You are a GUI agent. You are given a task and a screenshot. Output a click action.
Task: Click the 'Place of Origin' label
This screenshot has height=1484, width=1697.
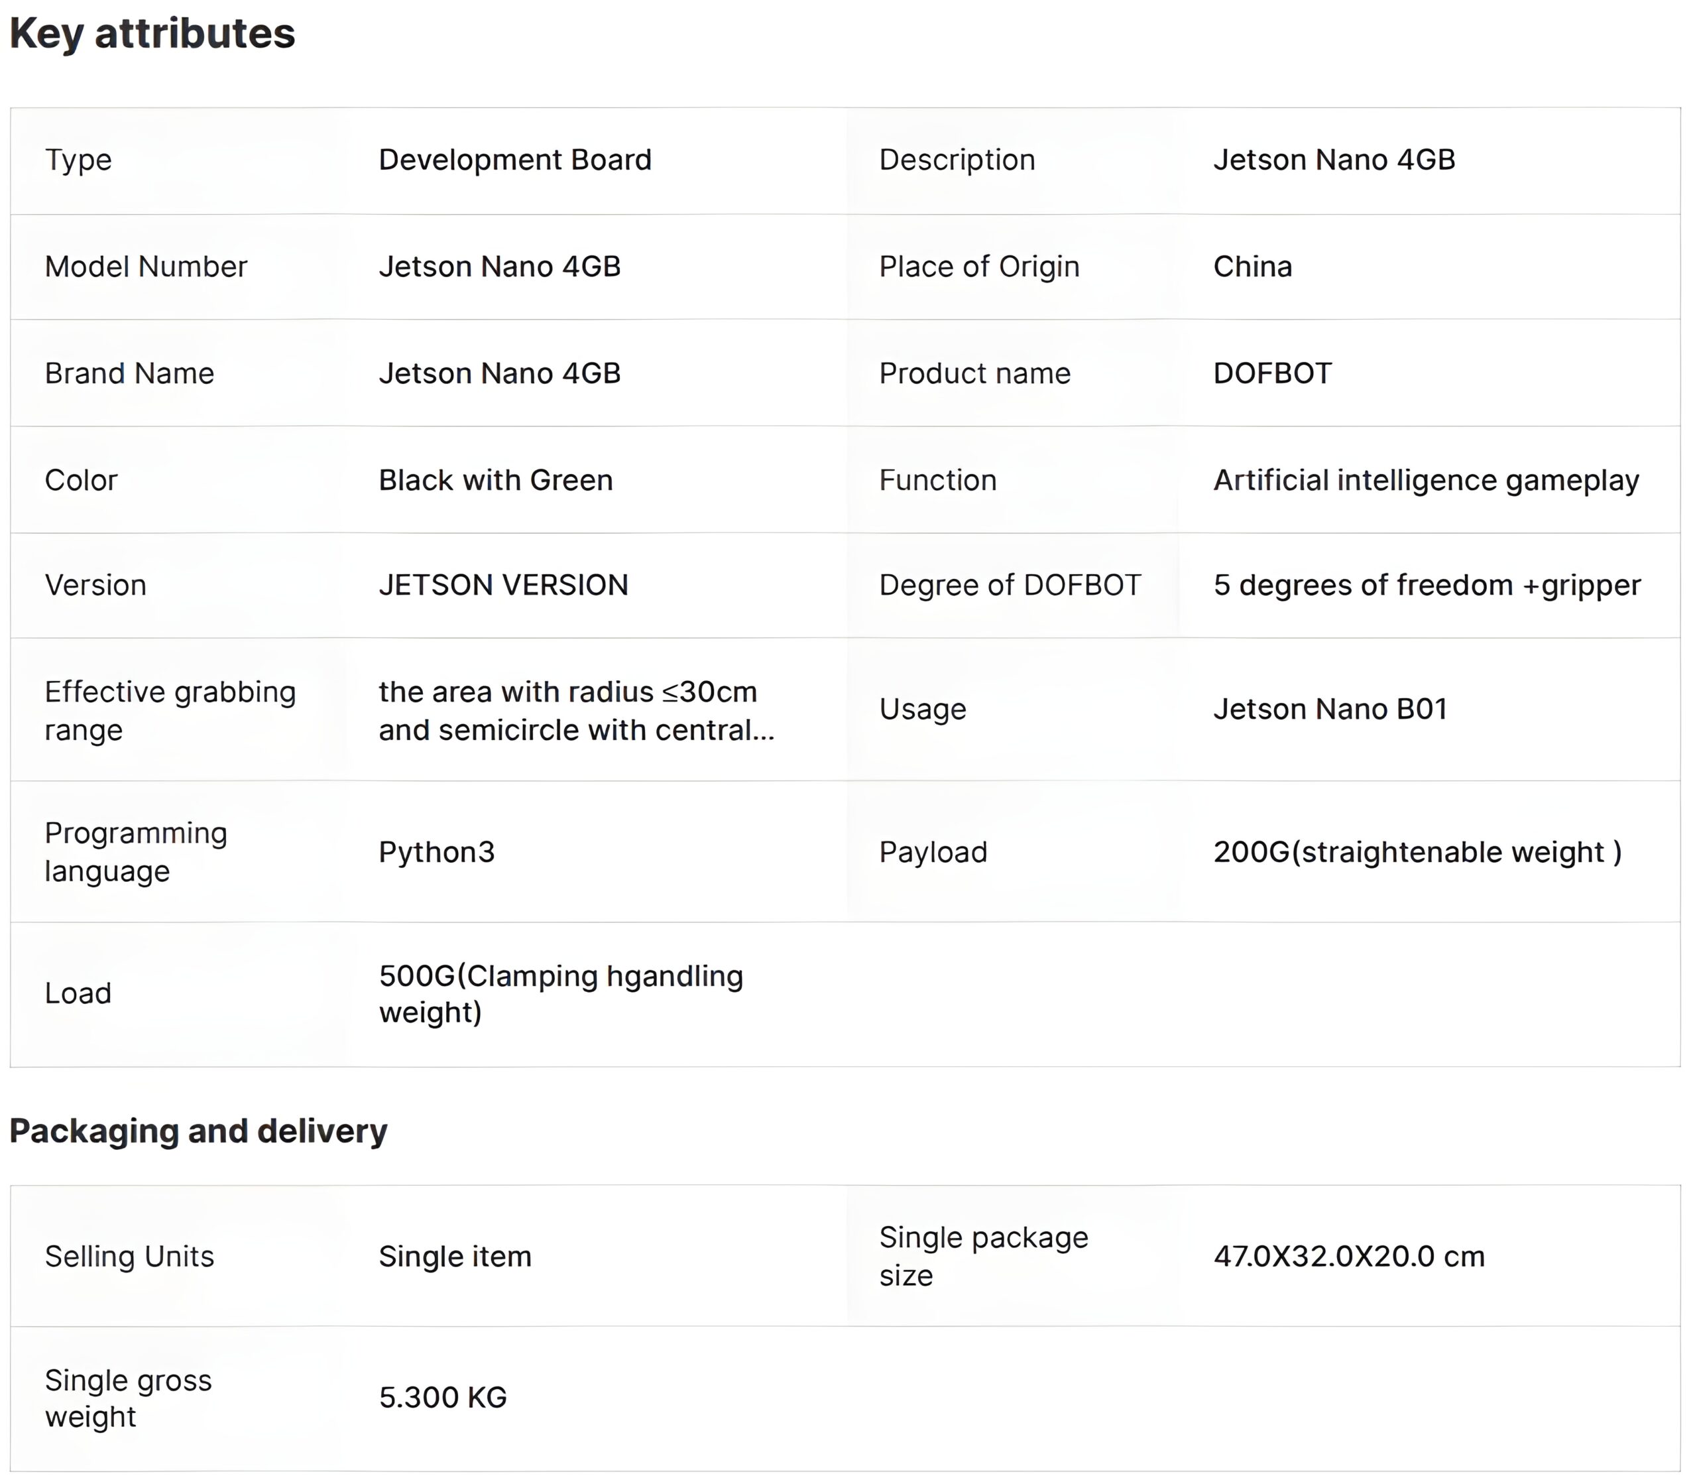[x=979, y=267]
